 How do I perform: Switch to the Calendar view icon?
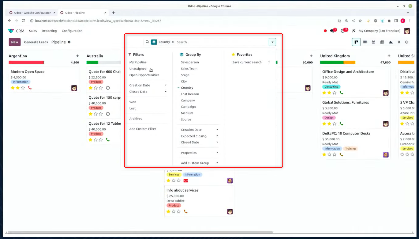373,42
